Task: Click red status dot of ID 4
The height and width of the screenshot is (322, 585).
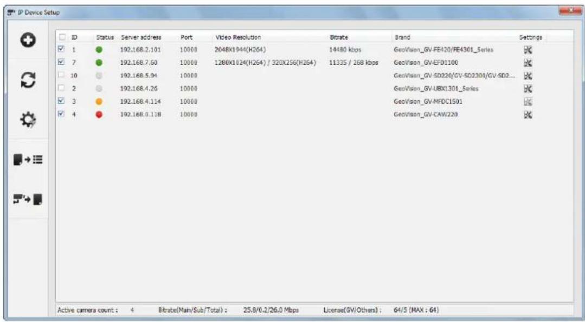Action: pos(99,115)
